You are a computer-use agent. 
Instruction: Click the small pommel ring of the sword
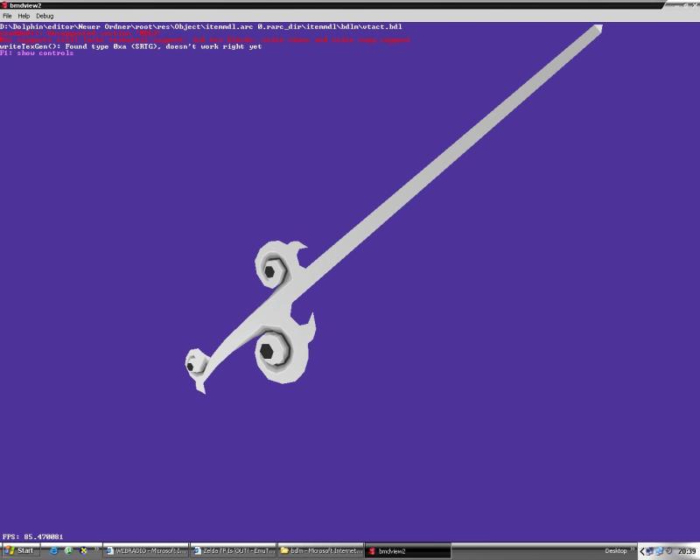pyautogui.click(x=195, y=363)
